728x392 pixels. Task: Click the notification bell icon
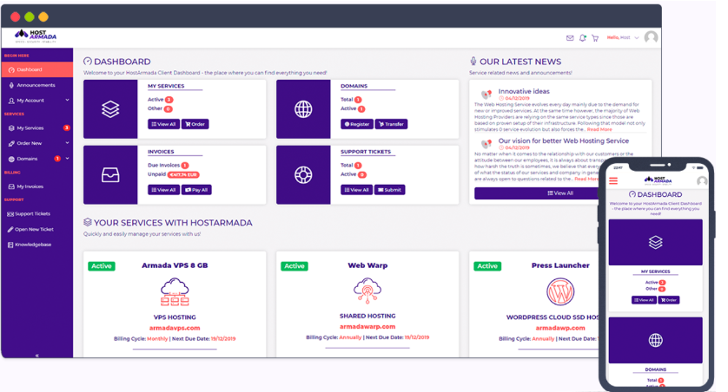pos(583,38)
